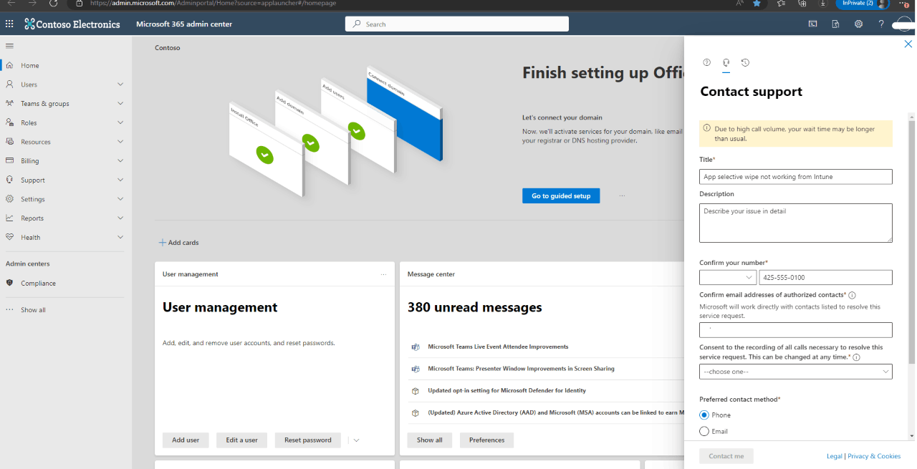Viewport: 917px width, 469px height.
Task: Click Show all in navigation
Action: click(x=33, y=310)
